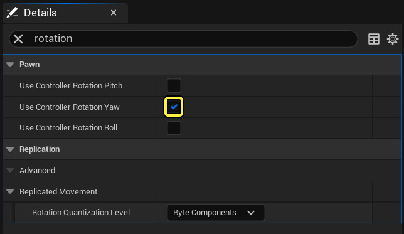
Task: Select the Use Controller Rotation Yaw label
Action: click(x=70, y=107)
